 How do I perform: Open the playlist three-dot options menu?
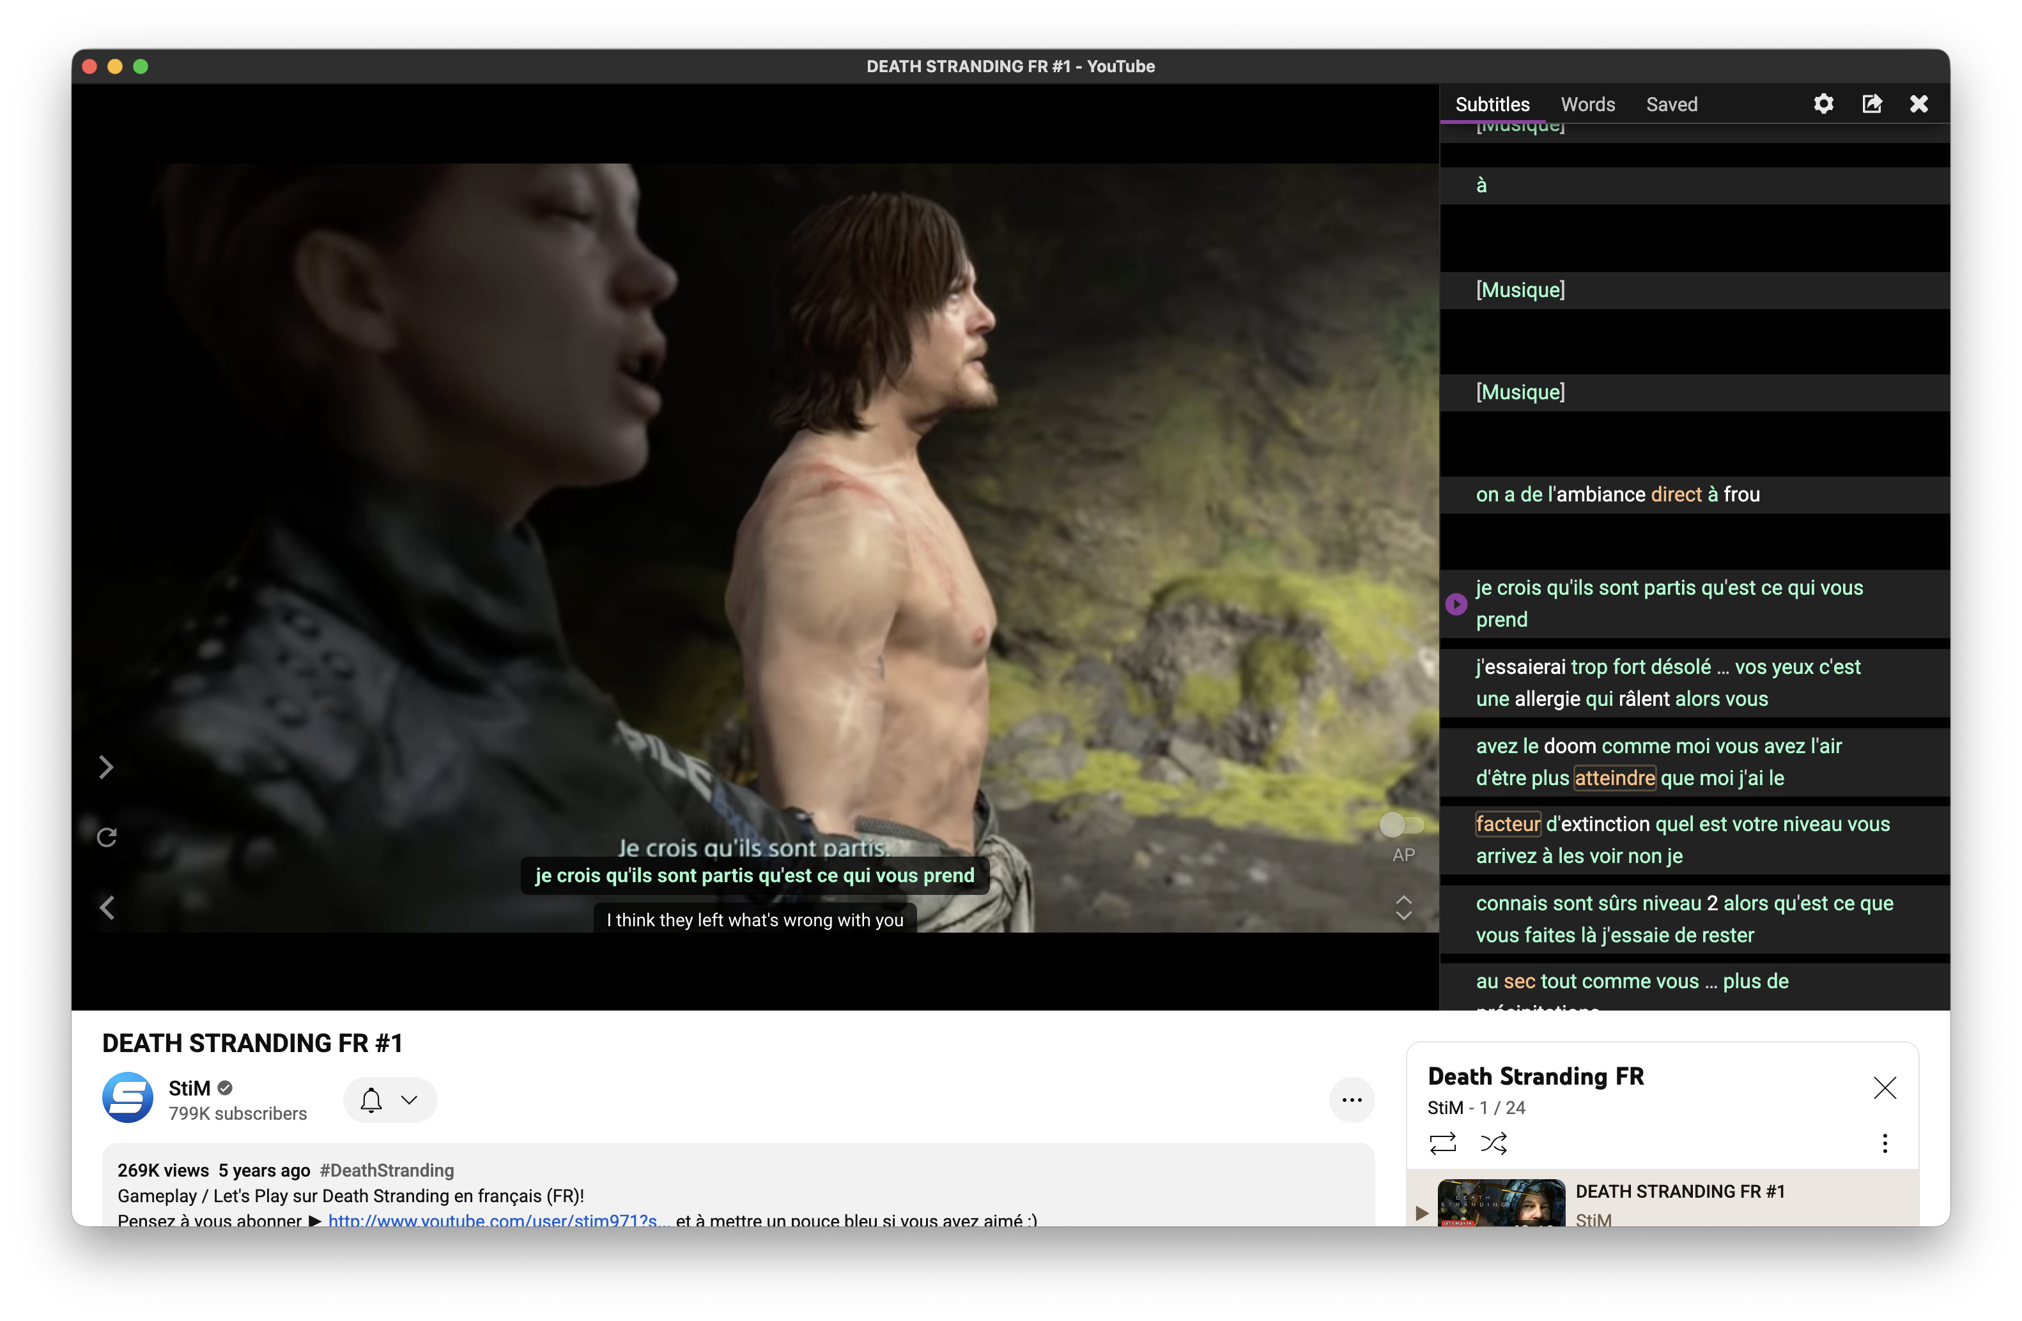pyautogui.click(x=1885, y=1143)
